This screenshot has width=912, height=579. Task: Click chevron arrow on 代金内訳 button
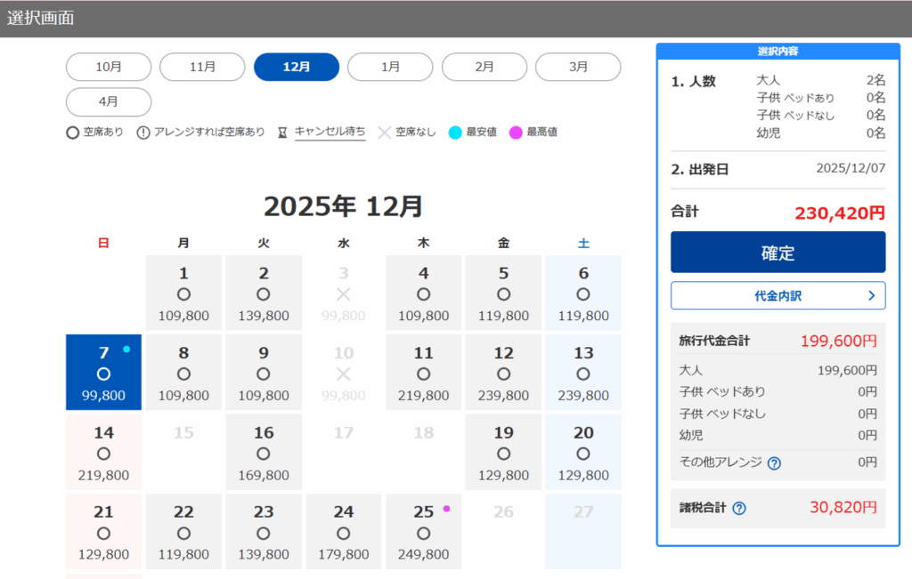click(870, 295)
